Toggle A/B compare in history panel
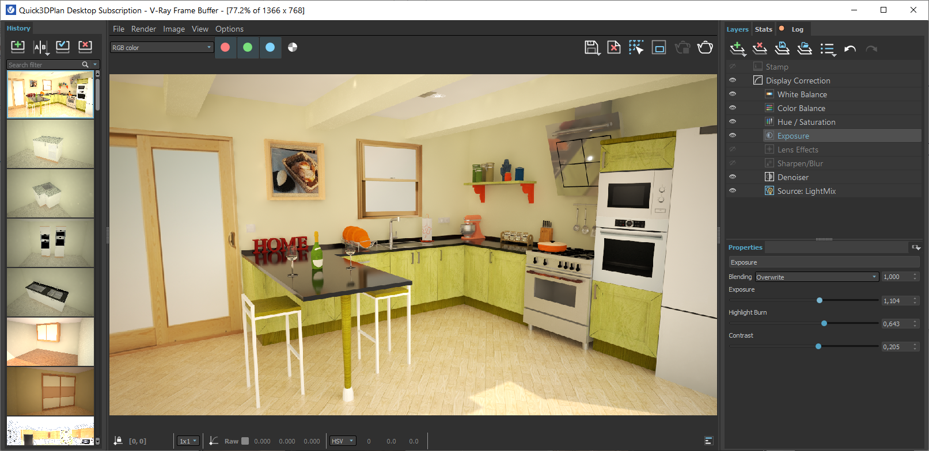Screen dimensions: 929x451 coord(40,47)
